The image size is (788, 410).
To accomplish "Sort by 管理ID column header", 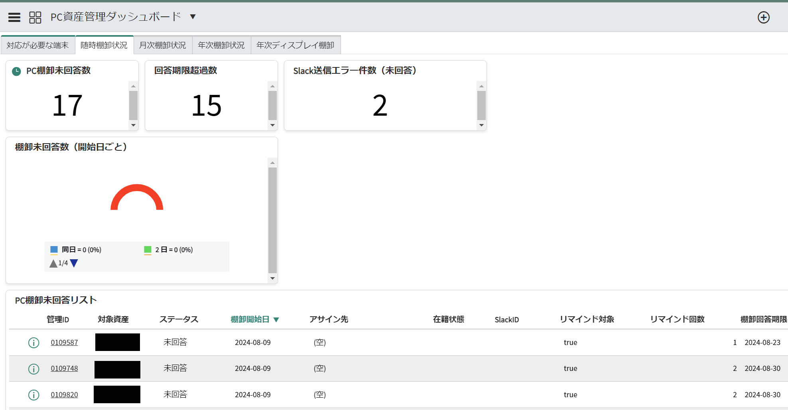I will pos(58,319).
